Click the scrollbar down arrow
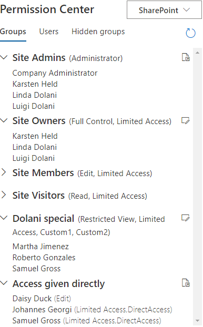This screenshot has height=327, width=203. [197, 321]
